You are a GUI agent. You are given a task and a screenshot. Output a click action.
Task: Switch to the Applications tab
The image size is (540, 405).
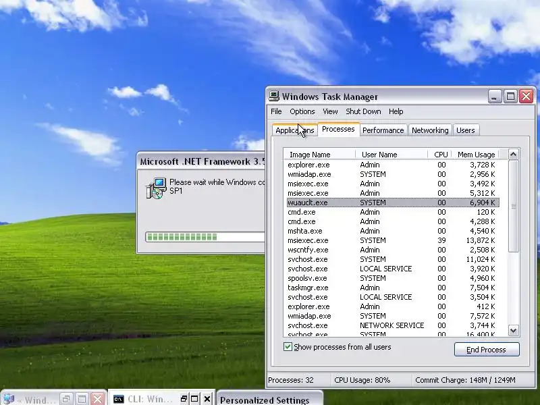click(295, 130)
